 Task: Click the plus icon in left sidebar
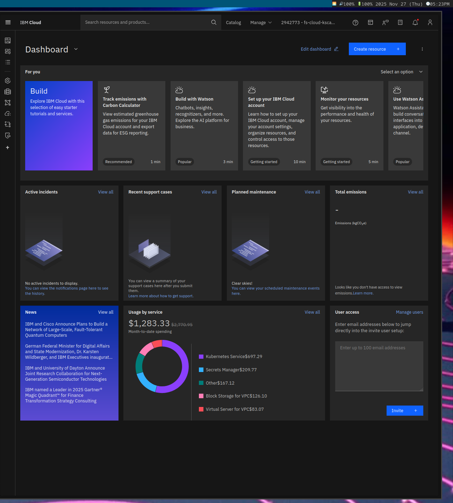pyautogui.click(x=8, y=147)
